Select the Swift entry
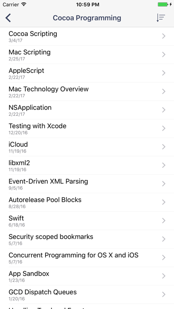 click(x=87, y=221)
